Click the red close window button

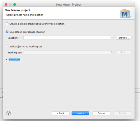[x=6, y=5]
